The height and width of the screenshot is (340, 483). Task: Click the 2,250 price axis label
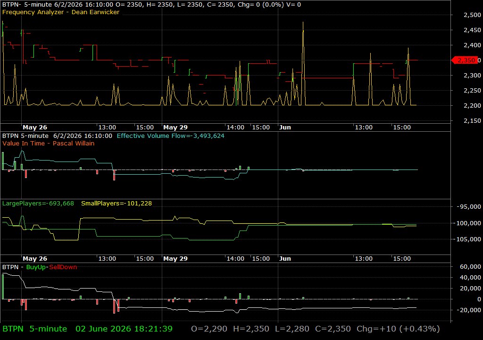(472, 90)
